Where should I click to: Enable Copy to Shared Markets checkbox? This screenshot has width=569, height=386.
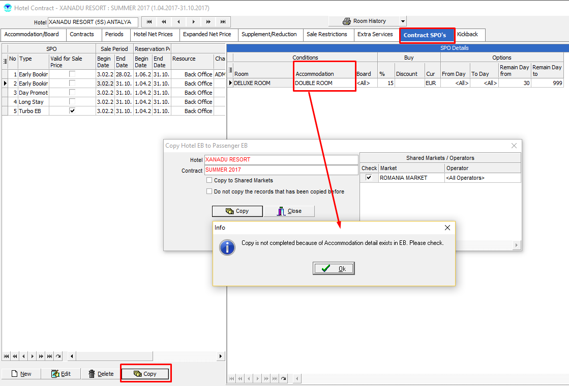(x=209, y=180)
